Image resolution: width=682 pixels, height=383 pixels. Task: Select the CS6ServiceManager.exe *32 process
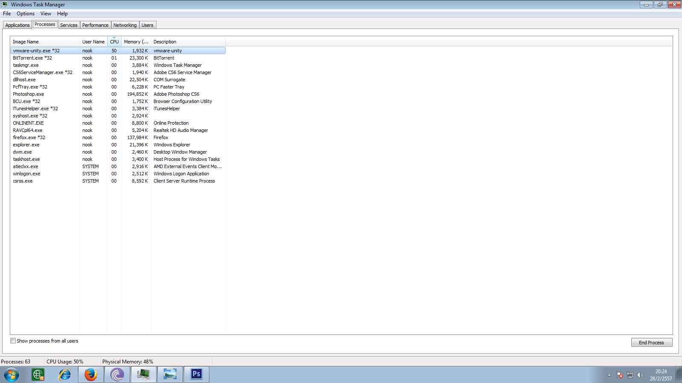tap(118, 72)
